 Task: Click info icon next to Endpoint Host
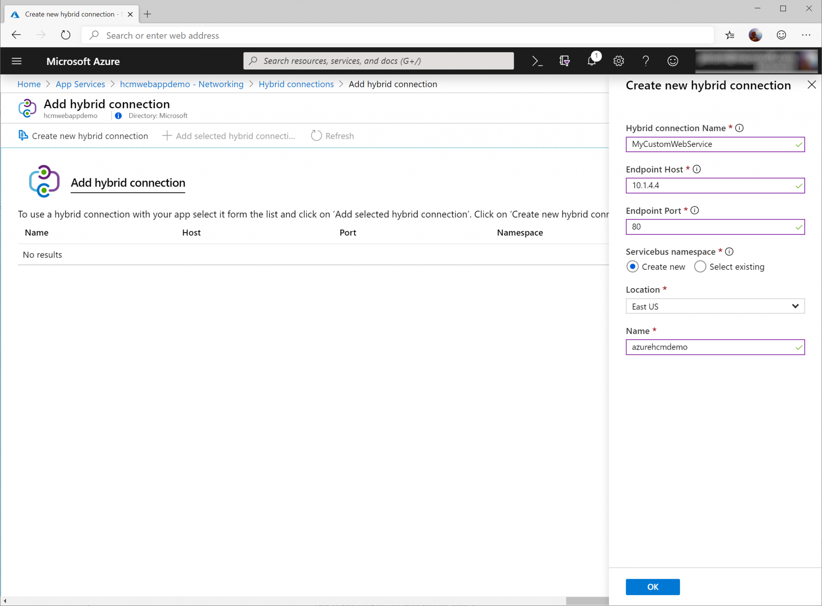point(697,169)
